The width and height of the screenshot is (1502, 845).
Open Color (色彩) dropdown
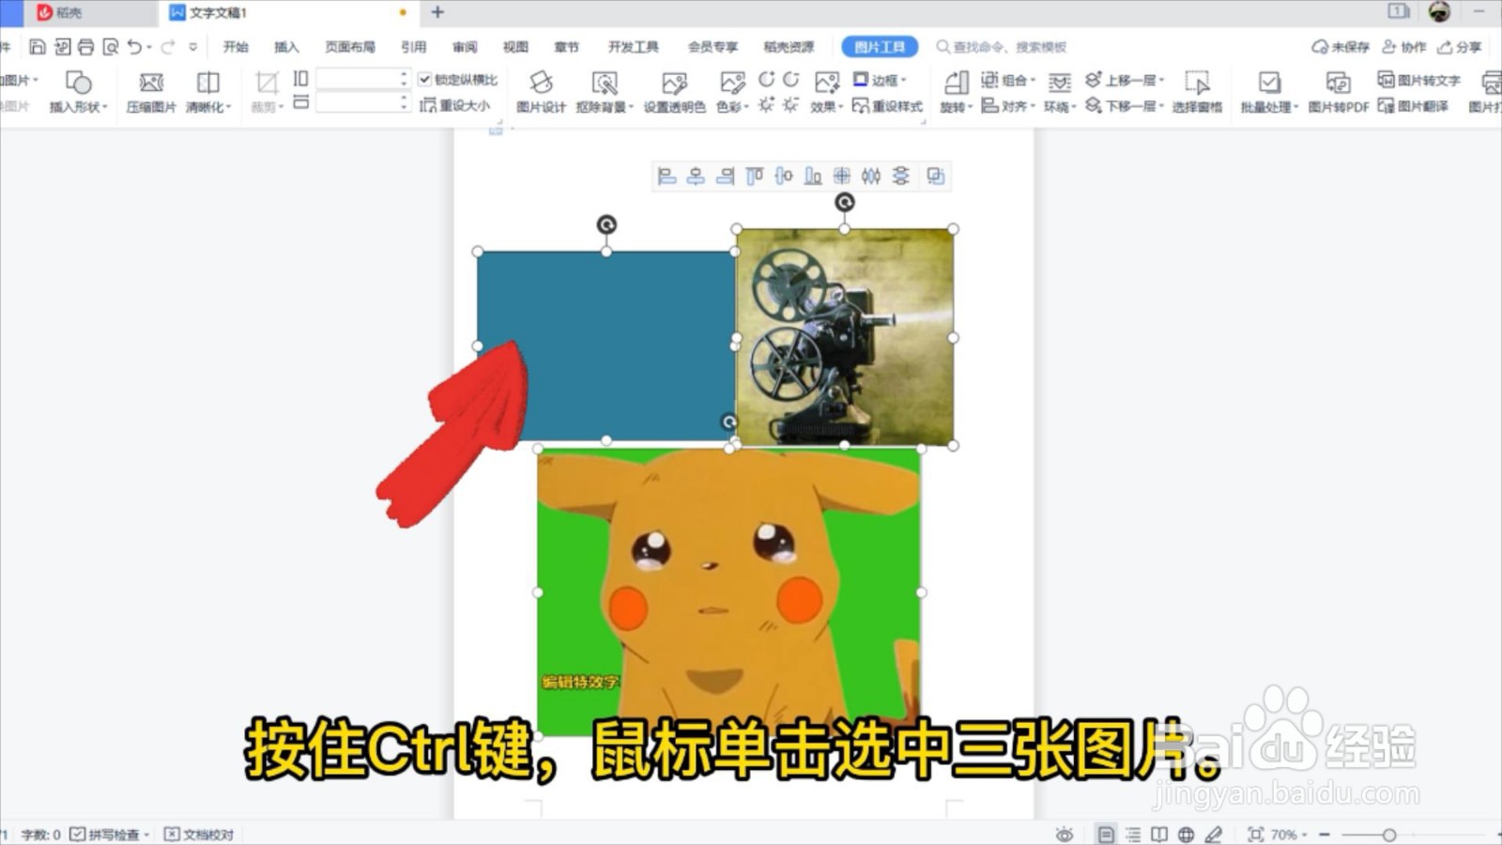pyautogui.click(x=732, y=106)
